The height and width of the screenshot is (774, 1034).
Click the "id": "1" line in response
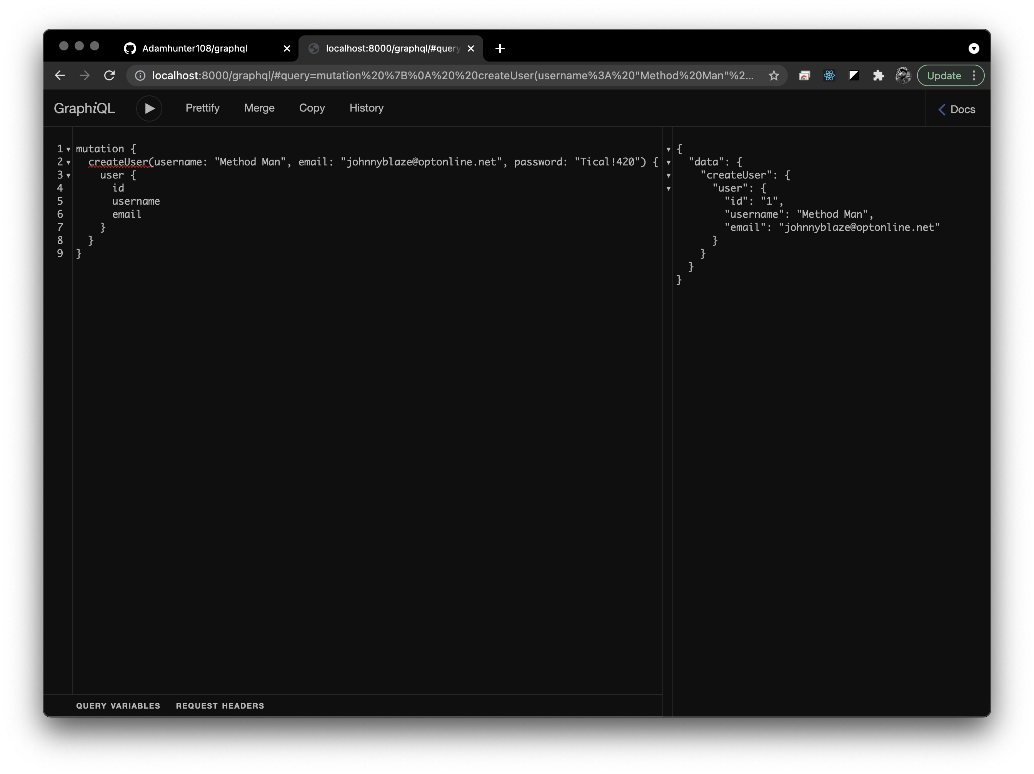(754, 201)
